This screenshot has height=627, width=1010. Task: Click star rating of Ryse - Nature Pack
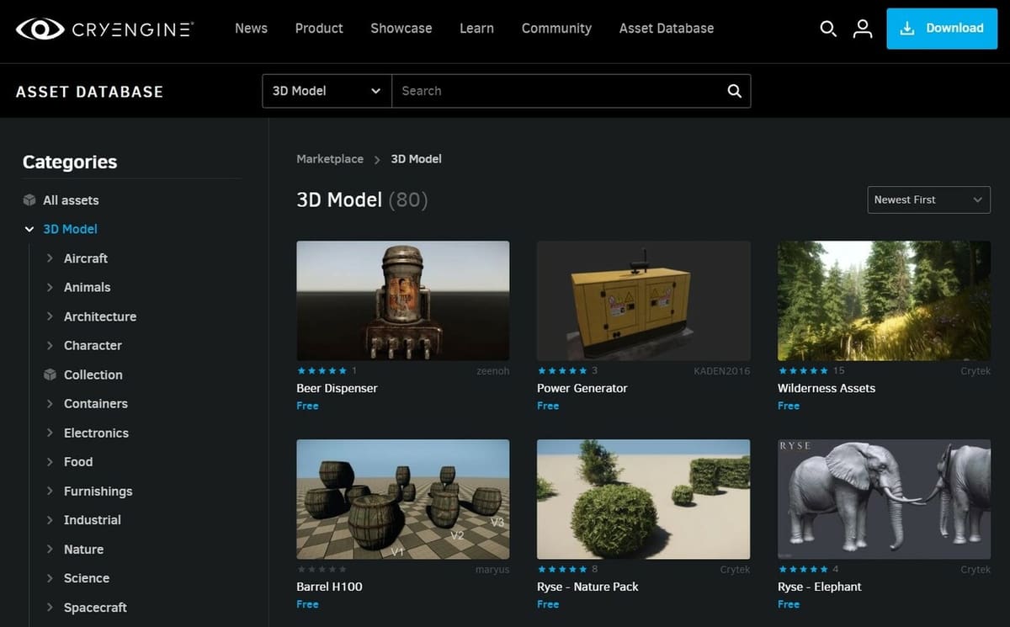coord(562,570)
